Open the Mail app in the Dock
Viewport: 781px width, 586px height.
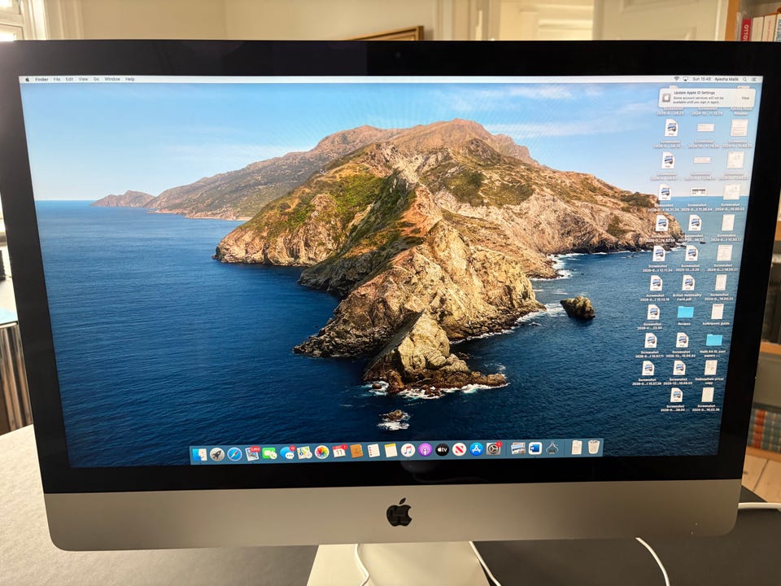tap(252, 453)
